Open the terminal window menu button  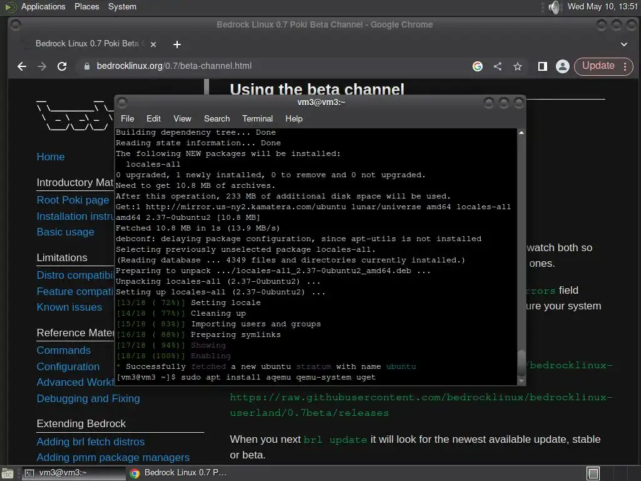pyautogui.click(x=122, y=102)
